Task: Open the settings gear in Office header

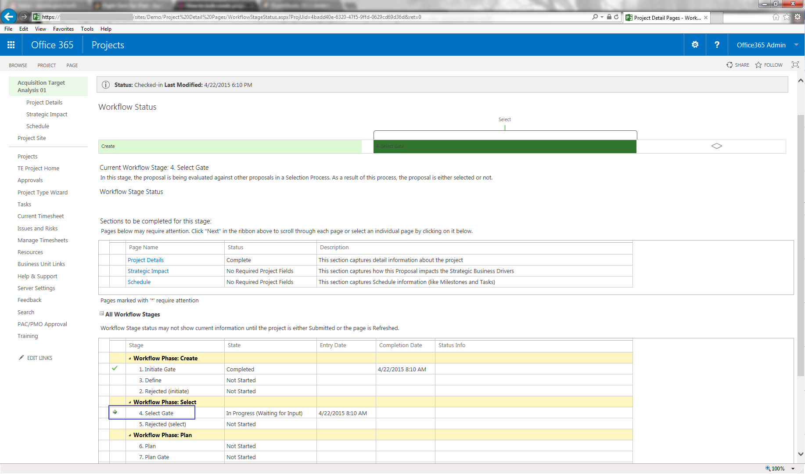Action: click(x=695, y=45)
